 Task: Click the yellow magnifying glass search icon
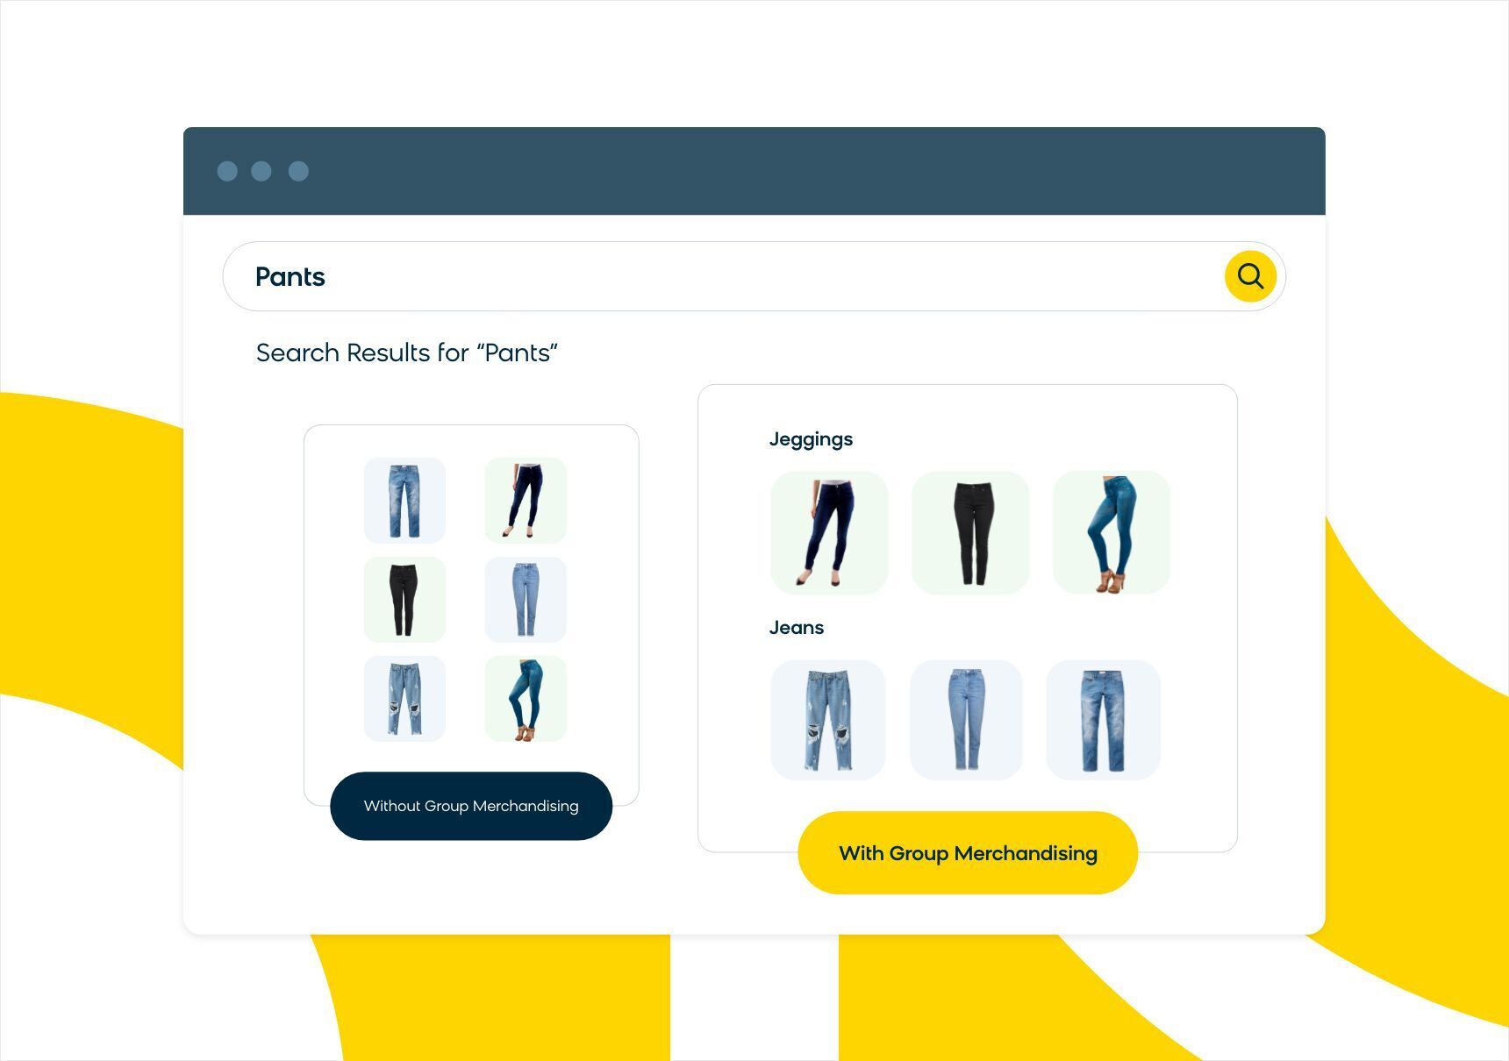coord(1250,276)
